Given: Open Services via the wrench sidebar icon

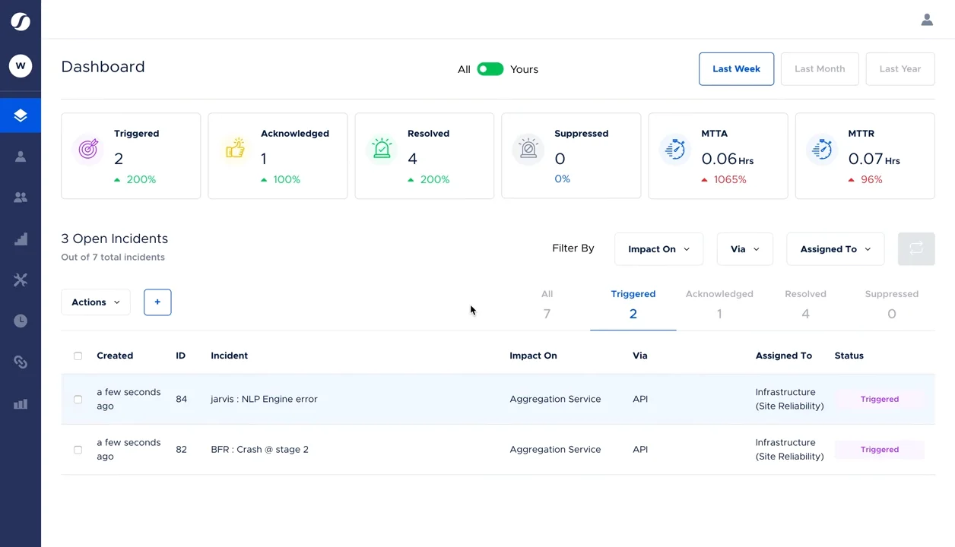Looking at the screenshot, I should click(x=21, y=280).
